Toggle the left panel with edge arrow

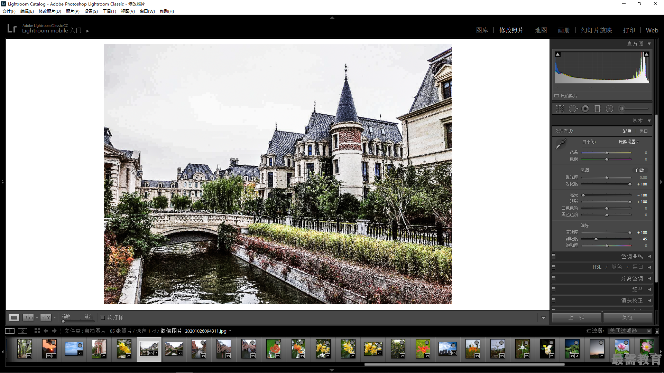coord(2,182)
